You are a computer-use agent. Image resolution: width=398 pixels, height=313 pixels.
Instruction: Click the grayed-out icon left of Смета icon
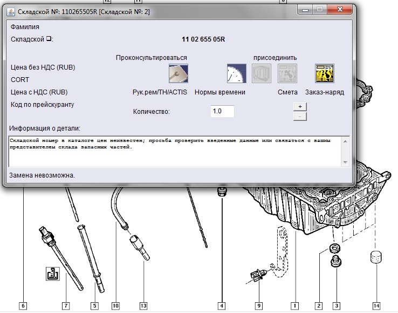click(262, 73)
